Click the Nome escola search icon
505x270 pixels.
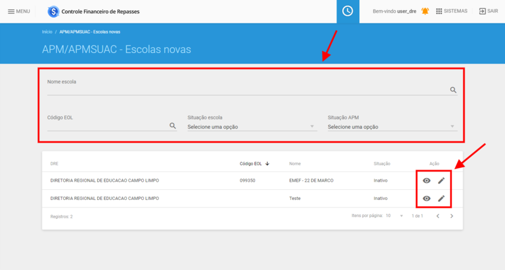pos(453,90)
